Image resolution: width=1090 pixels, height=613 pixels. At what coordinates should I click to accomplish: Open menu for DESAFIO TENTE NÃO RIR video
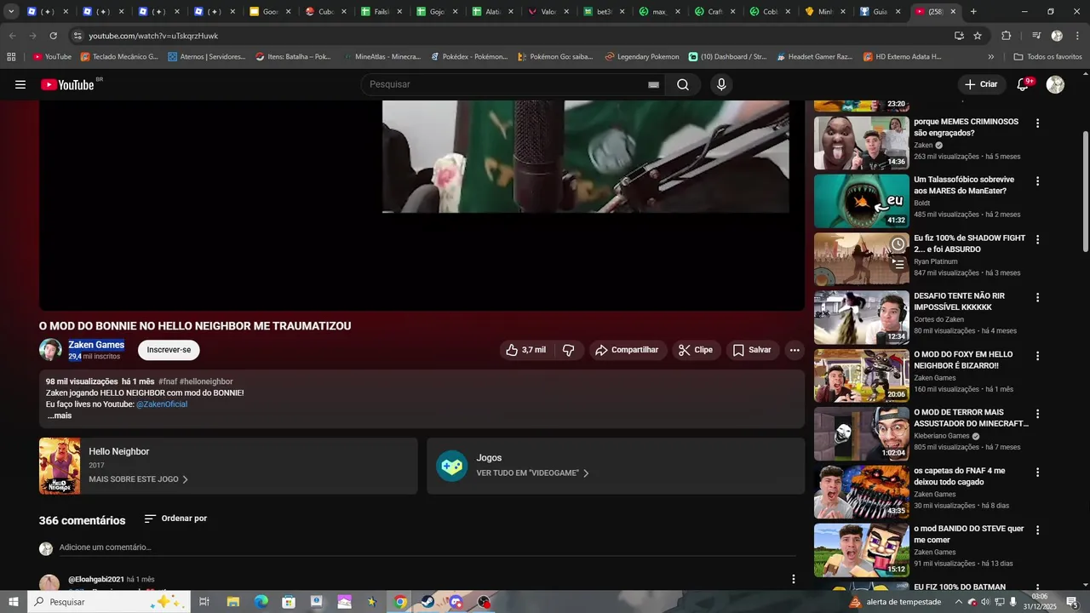point(1037,298)
